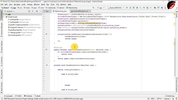Switch to MainActivity.java editor tab

click(61, 11)
